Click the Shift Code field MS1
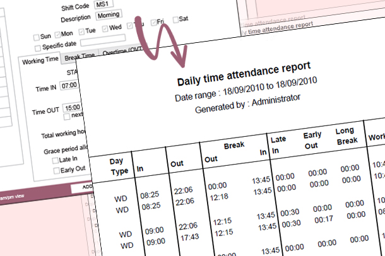 tap(104, 4)
